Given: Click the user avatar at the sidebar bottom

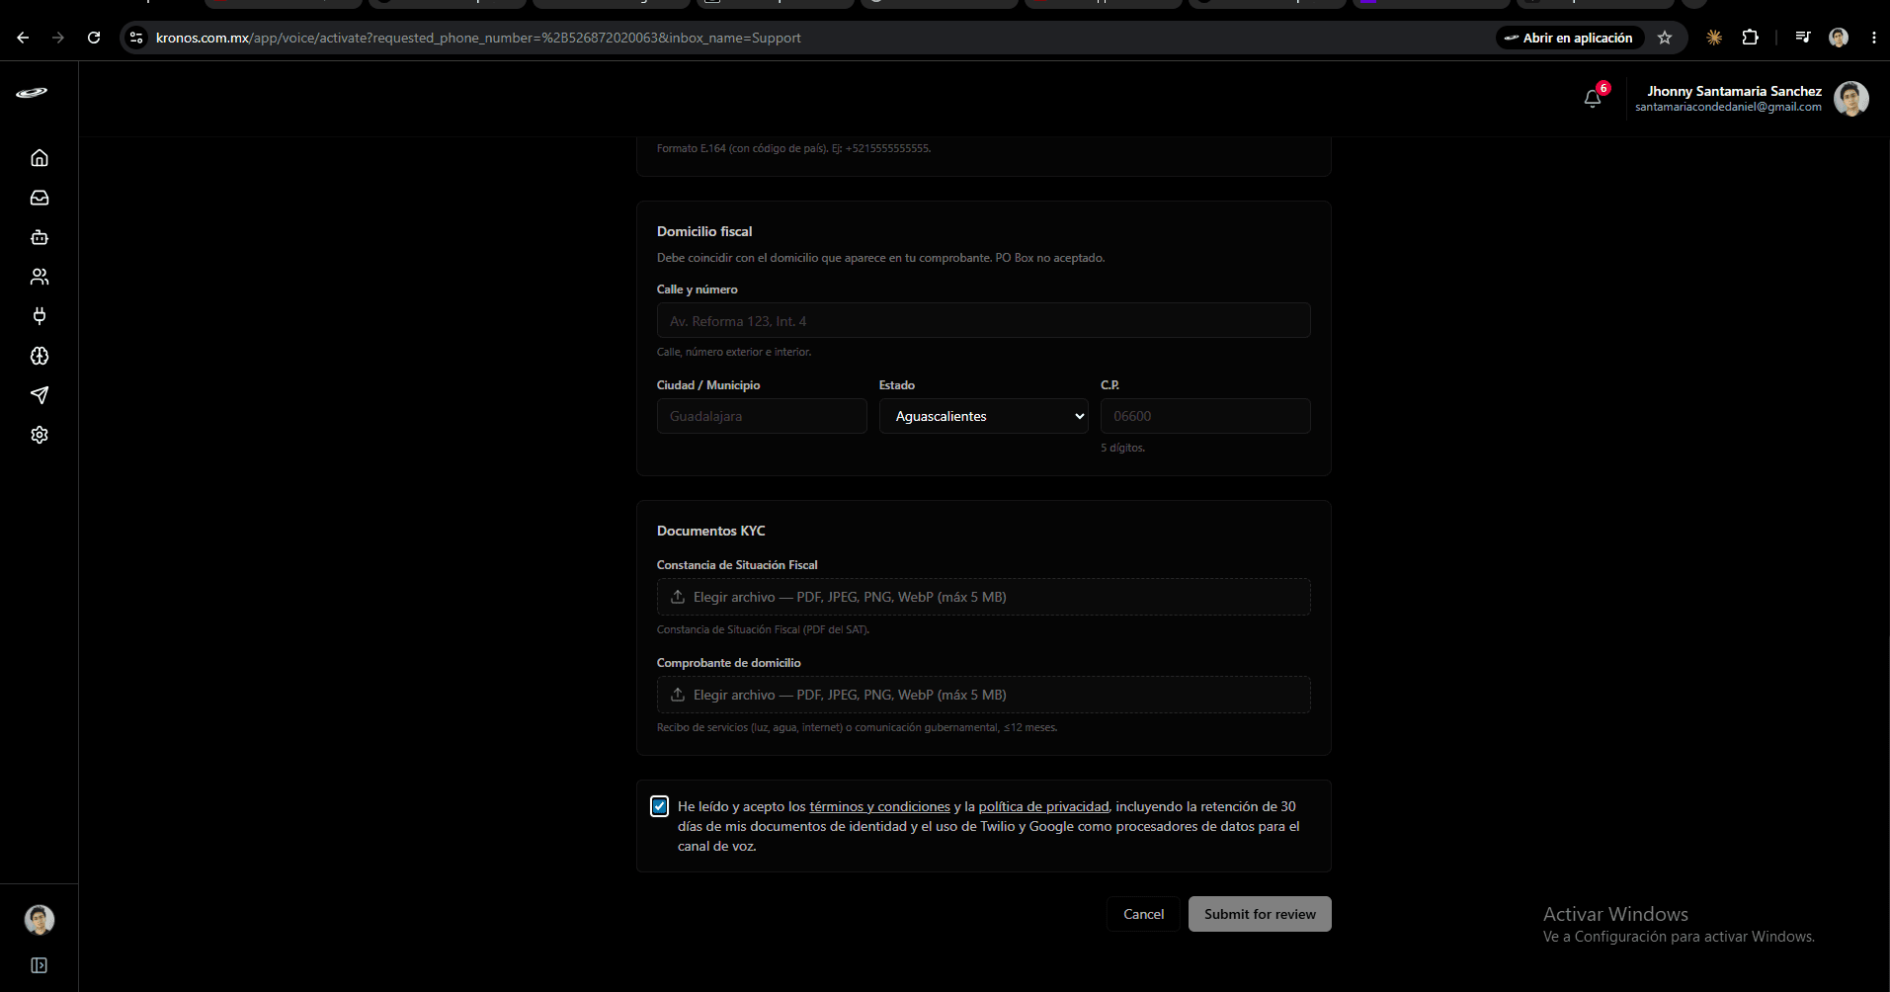Looking at the screenshot, I should click(x=40, y=920).
